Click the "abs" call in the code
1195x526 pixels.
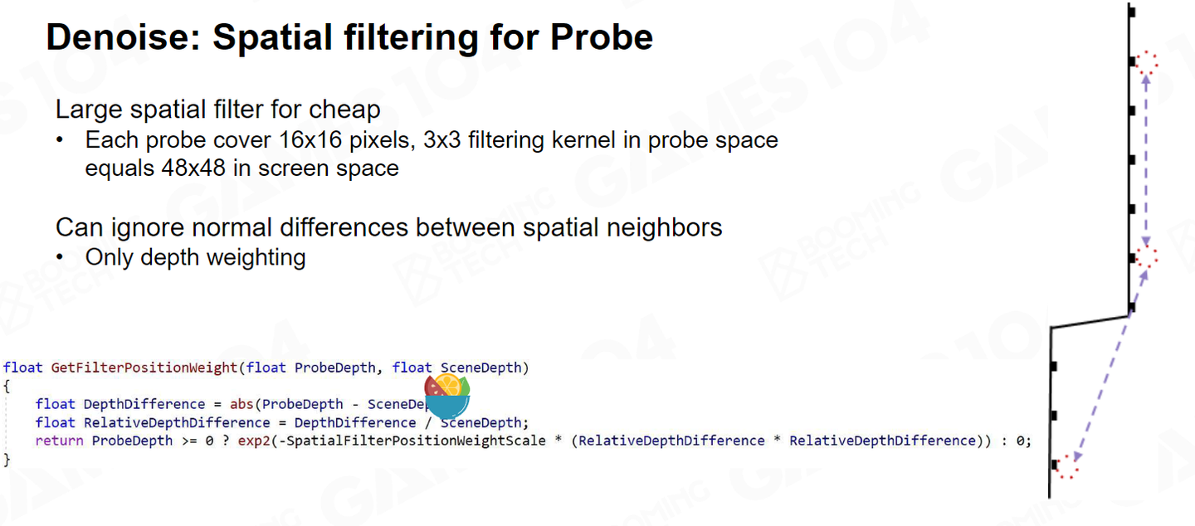pos(242,404)
